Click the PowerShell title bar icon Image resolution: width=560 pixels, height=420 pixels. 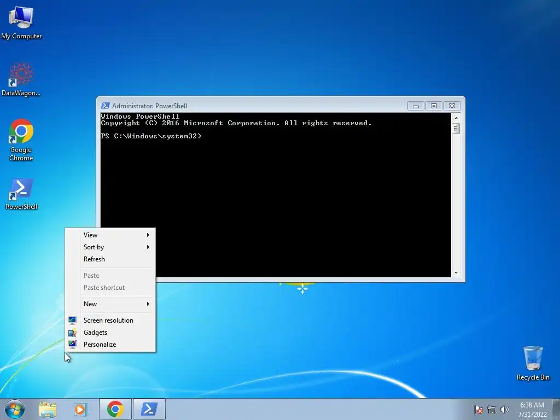pyautogui.click(x=106, y=106)
